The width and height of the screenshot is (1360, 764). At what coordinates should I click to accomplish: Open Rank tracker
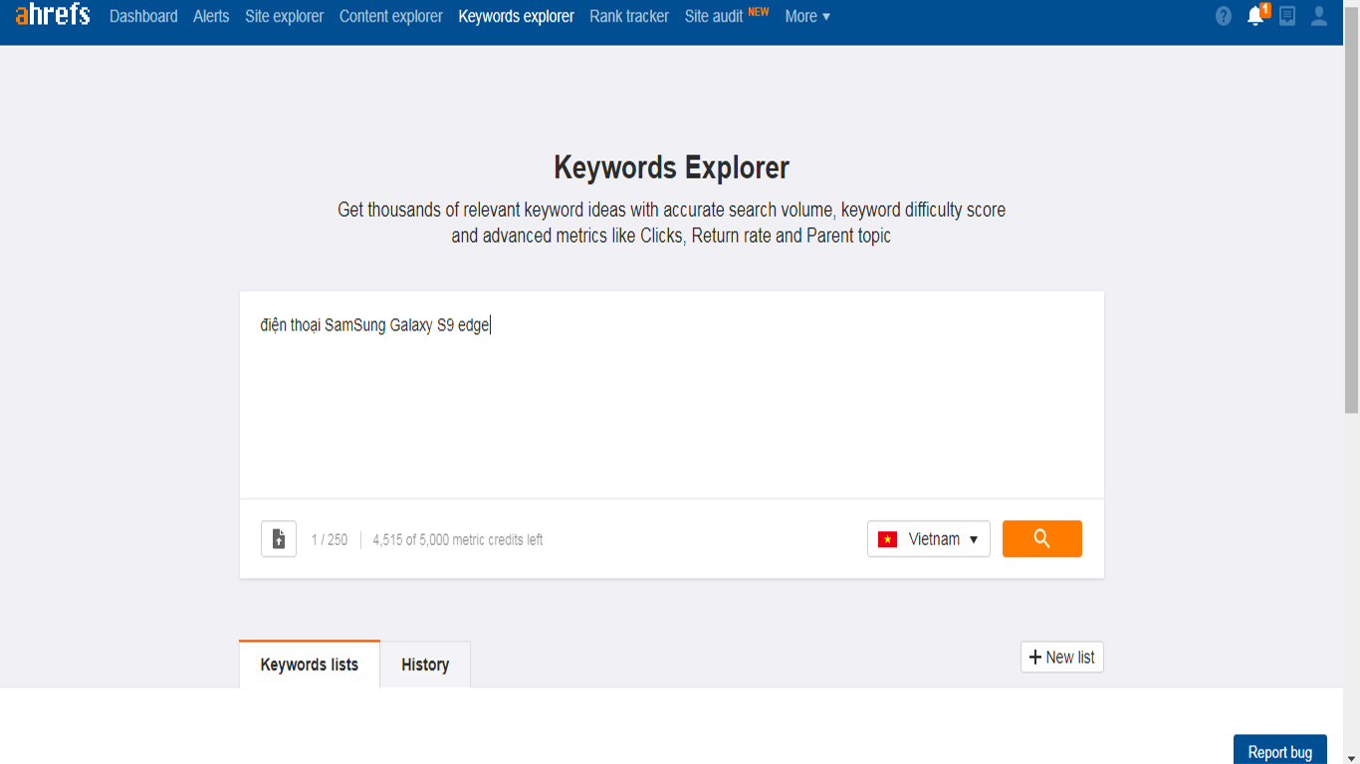click(629, 16)
